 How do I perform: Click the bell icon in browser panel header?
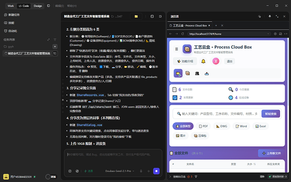269,16
